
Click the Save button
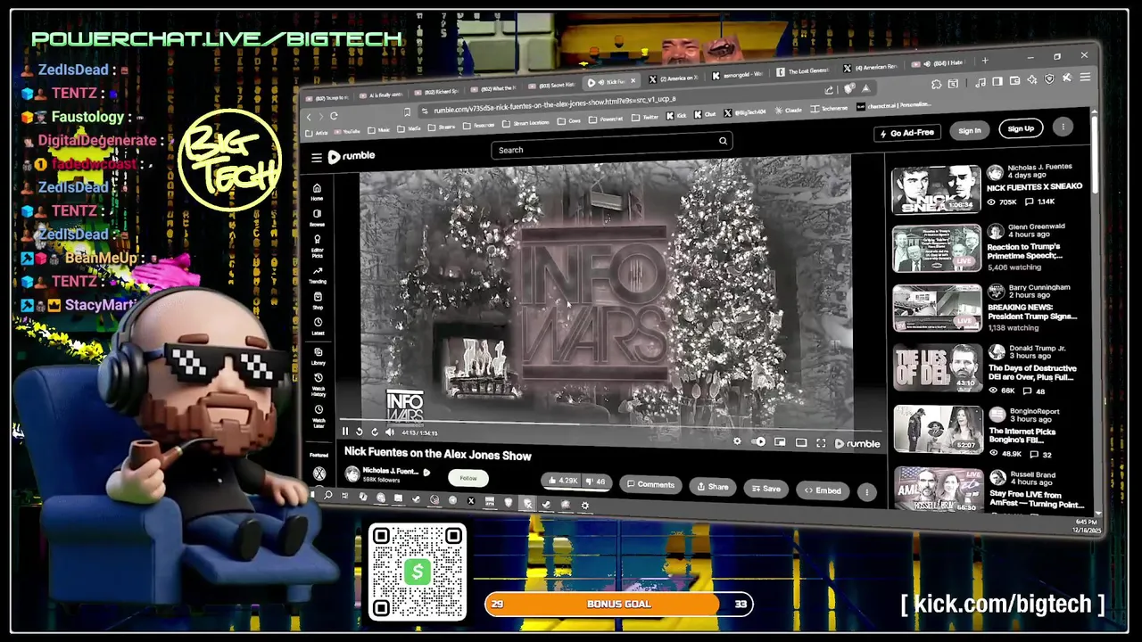pos(765,489)
